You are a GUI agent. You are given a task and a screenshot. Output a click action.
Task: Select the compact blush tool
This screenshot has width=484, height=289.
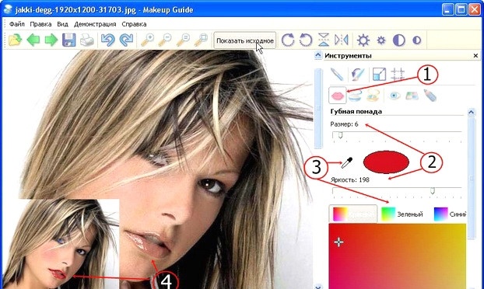click(373, 96)
